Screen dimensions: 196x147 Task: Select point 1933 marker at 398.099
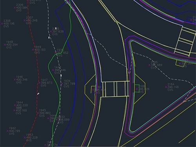56,119
